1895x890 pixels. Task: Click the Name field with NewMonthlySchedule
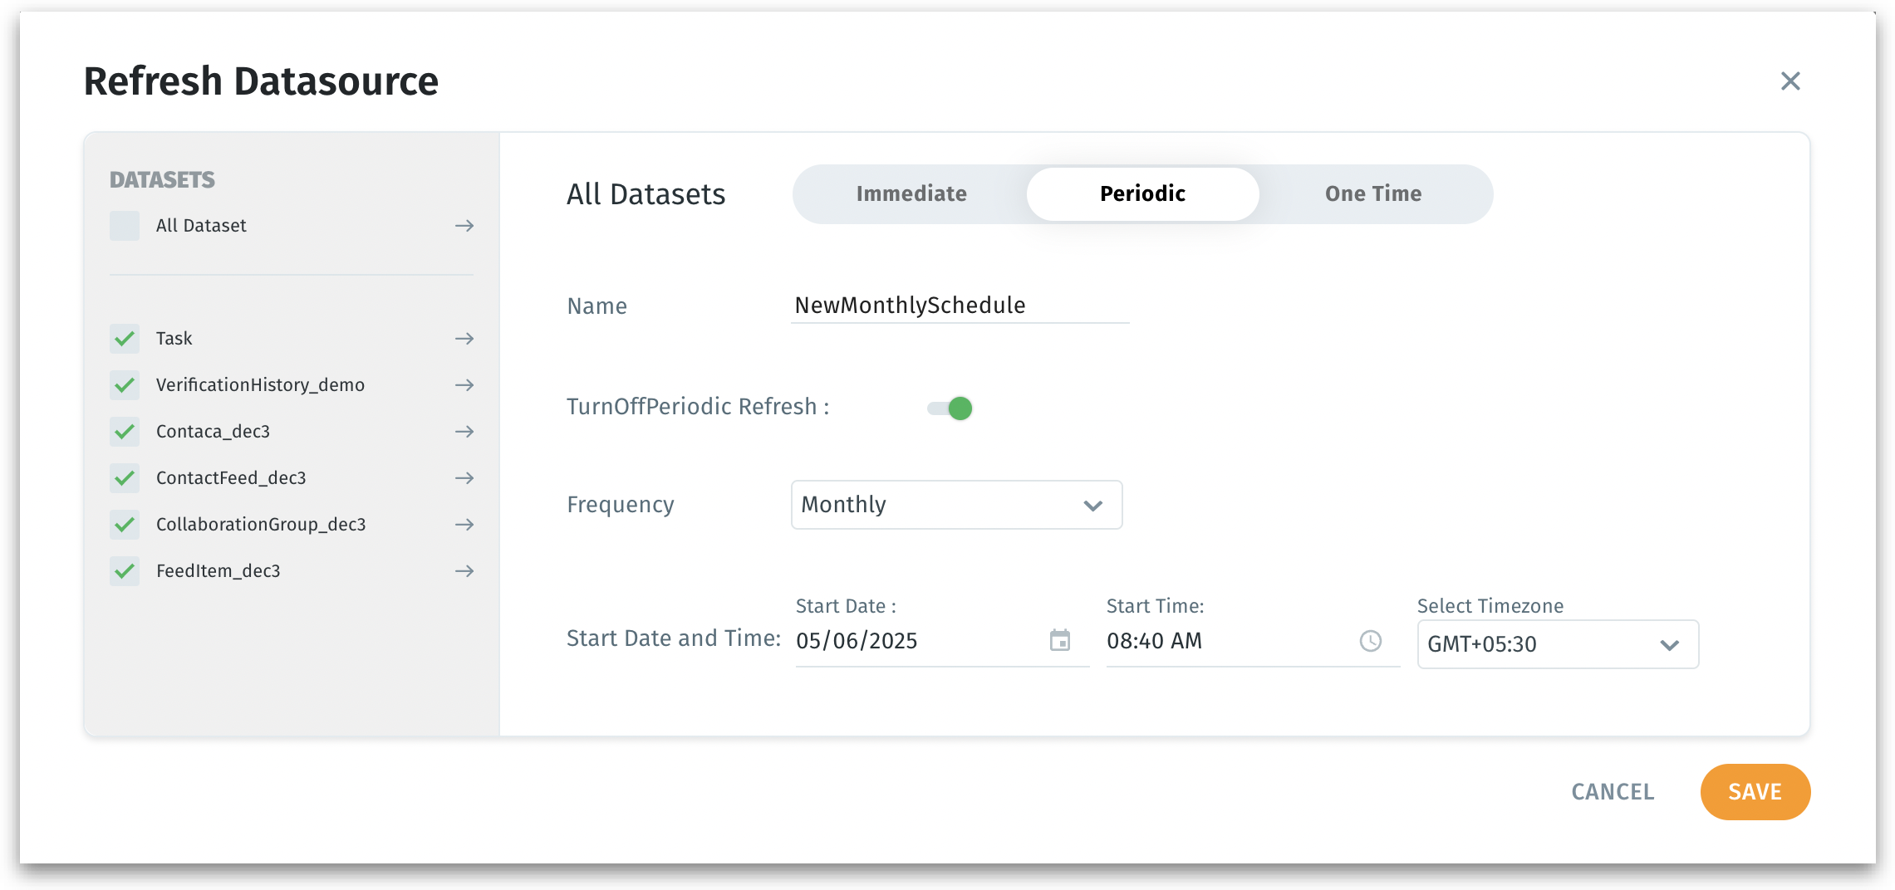coord(960,306)
